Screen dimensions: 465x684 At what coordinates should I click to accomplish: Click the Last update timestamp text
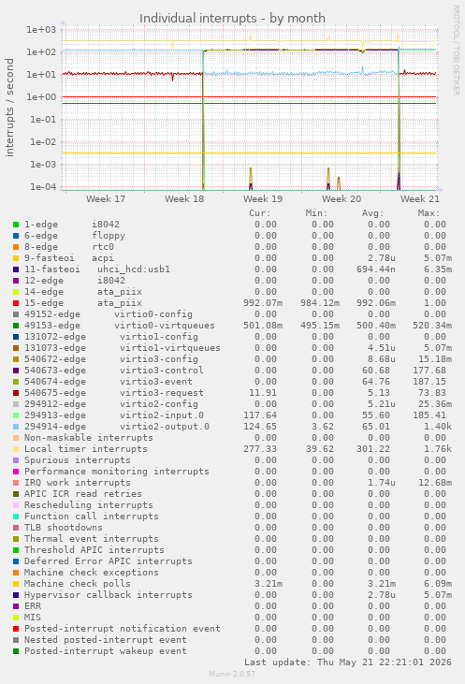point(348,662)
